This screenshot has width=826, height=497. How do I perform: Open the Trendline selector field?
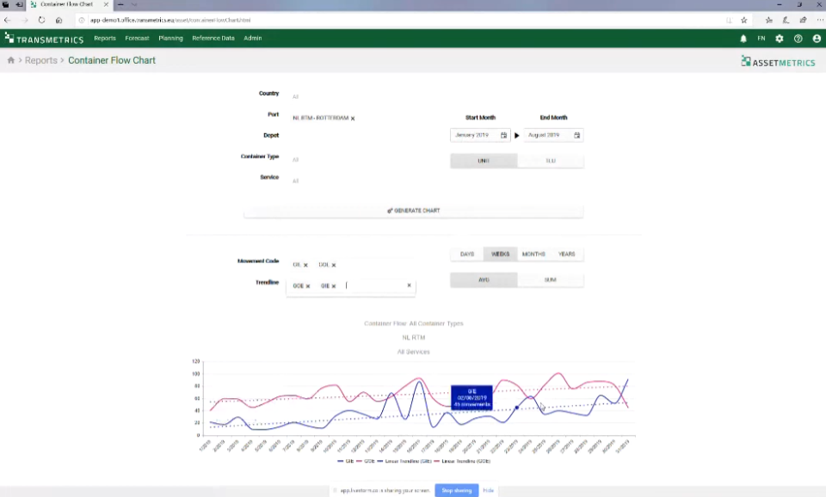(x=370, y=285)
